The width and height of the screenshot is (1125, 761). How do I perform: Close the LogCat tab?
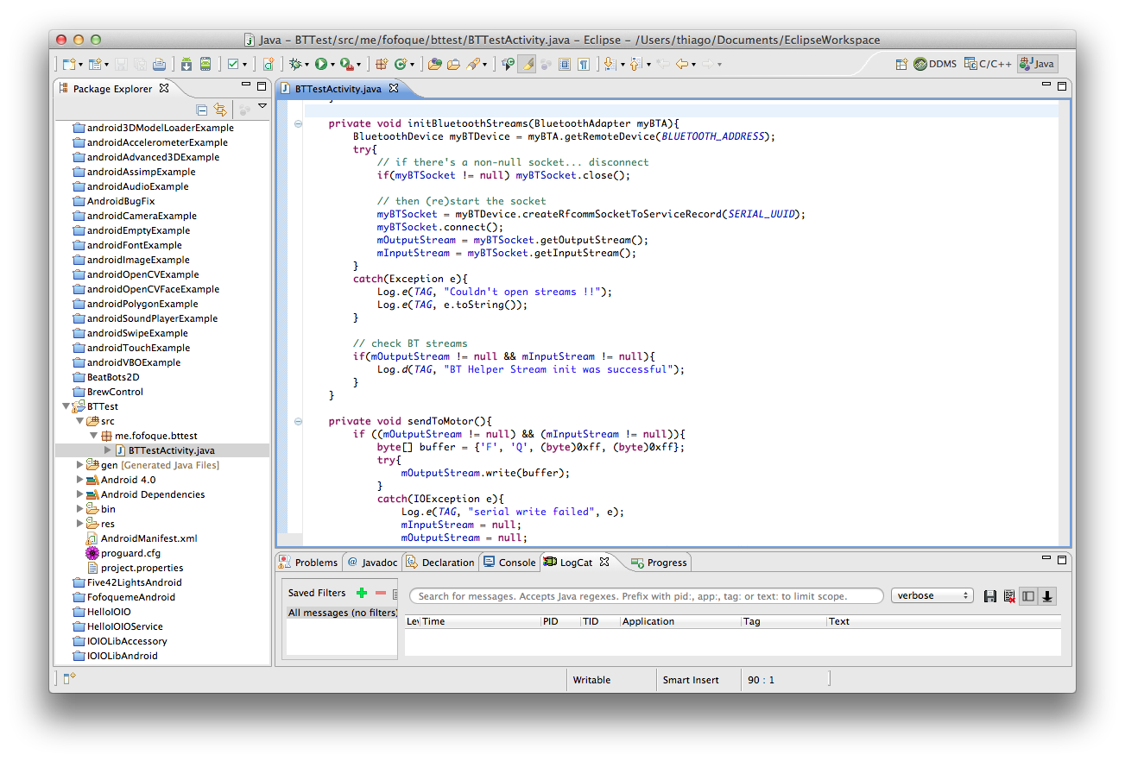tap(604, 562)
